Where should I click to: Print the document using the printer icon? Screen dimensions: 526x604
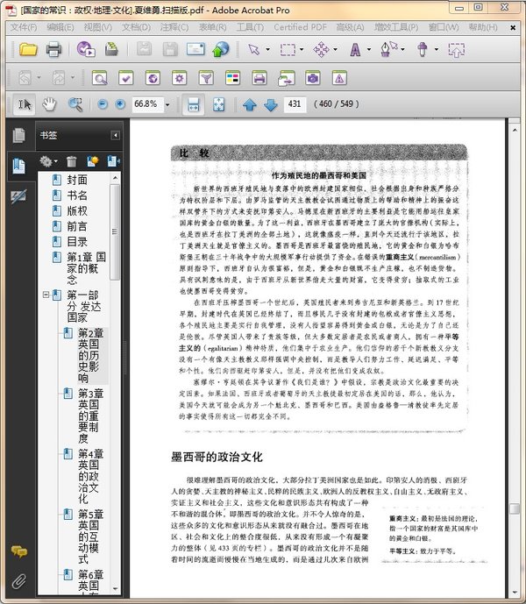tap(54, 49)
